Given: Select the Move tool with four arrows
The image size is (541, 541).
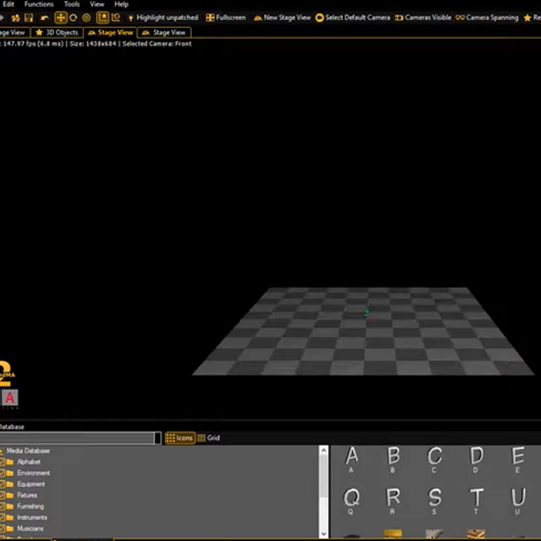Looking at the screenshot, I should 61,18.
